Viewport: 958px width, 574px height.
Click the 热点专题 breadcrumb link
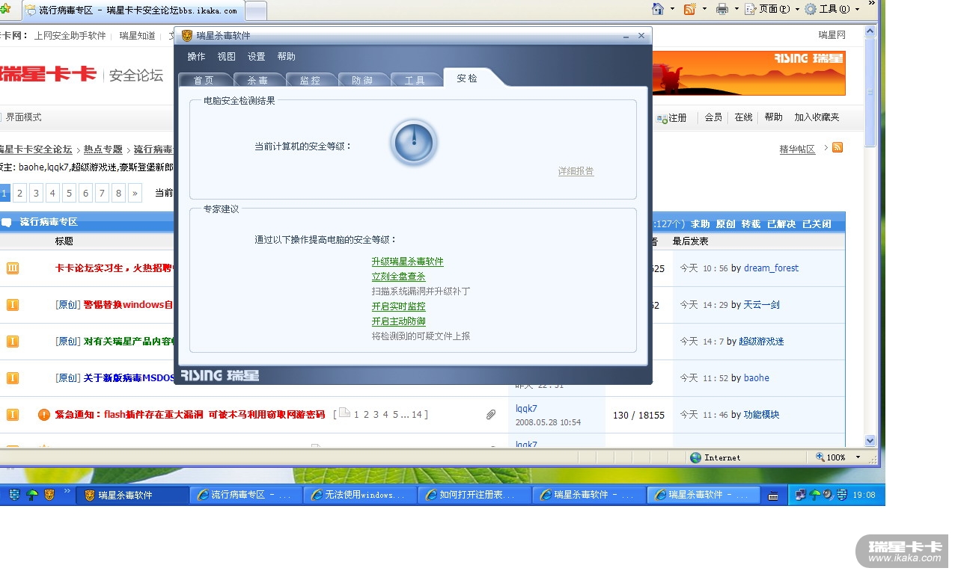103,149
